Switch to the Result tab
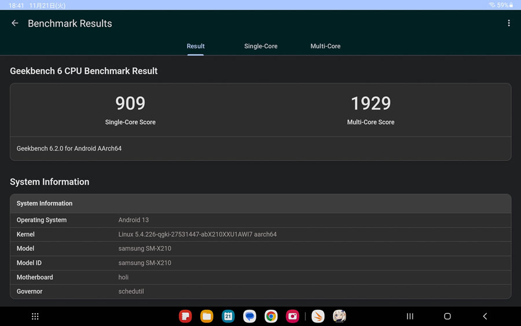Viewport: 521px width, 326px height. coord(196,46)
